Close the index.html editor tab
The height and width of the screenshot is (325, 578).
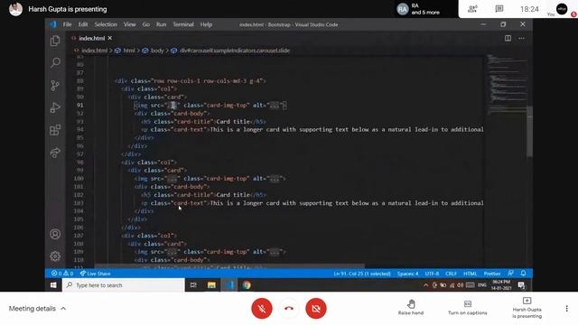coord(110,38)
